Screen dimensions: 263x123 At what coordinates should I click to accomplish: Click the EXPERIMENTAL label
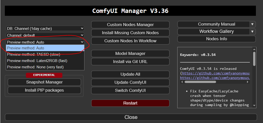point(44,75)
